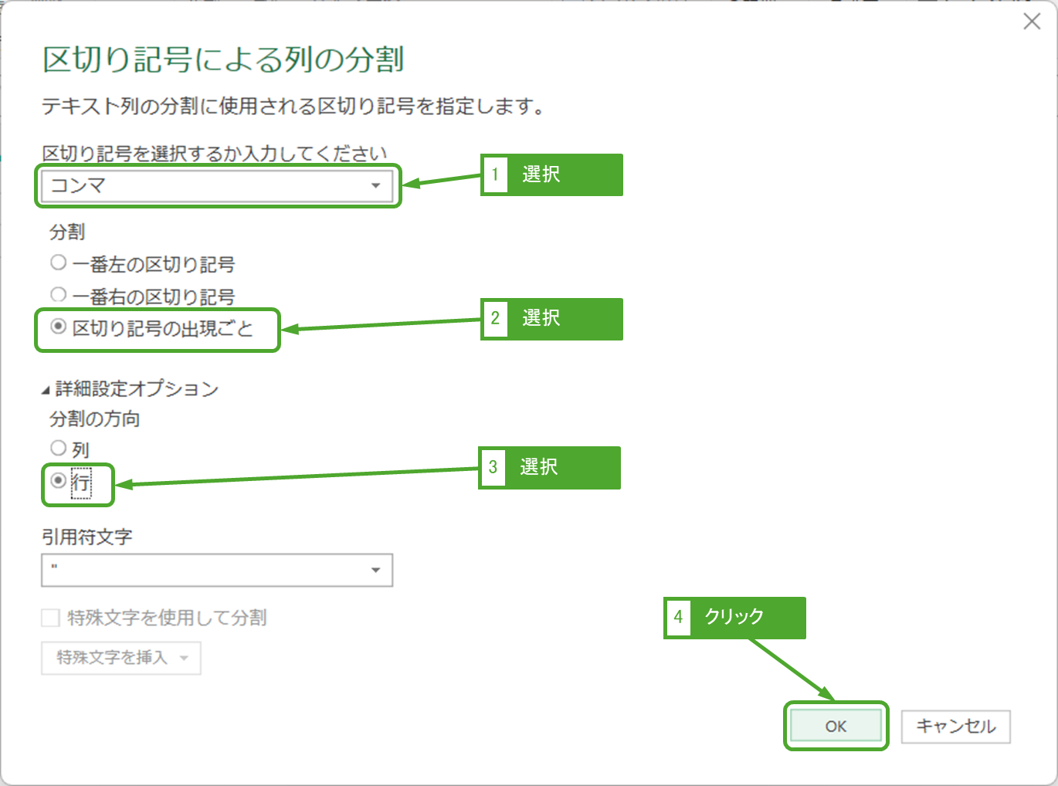Open 特殊文字を挿入 dropdown button
This screenshot has height=786, width=1058.
click(121, 658)
